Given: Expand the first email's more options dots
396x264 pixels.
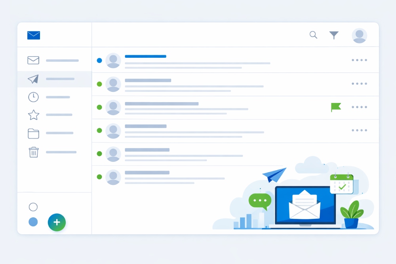Looking at the screenshot, I should point(359,60).
